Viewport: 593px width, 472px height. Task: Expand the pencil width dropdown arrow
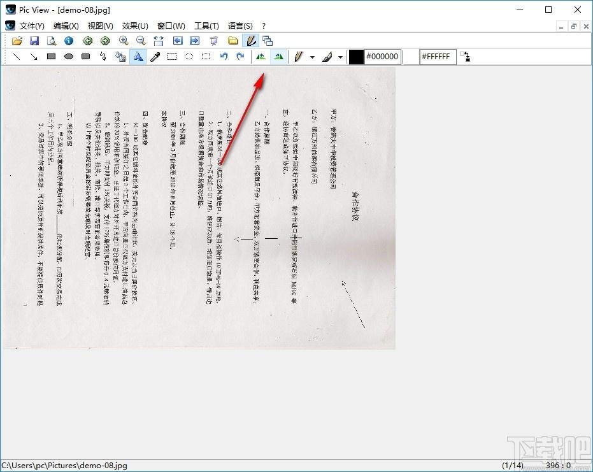pyautogui.click(x=312, y=57)
